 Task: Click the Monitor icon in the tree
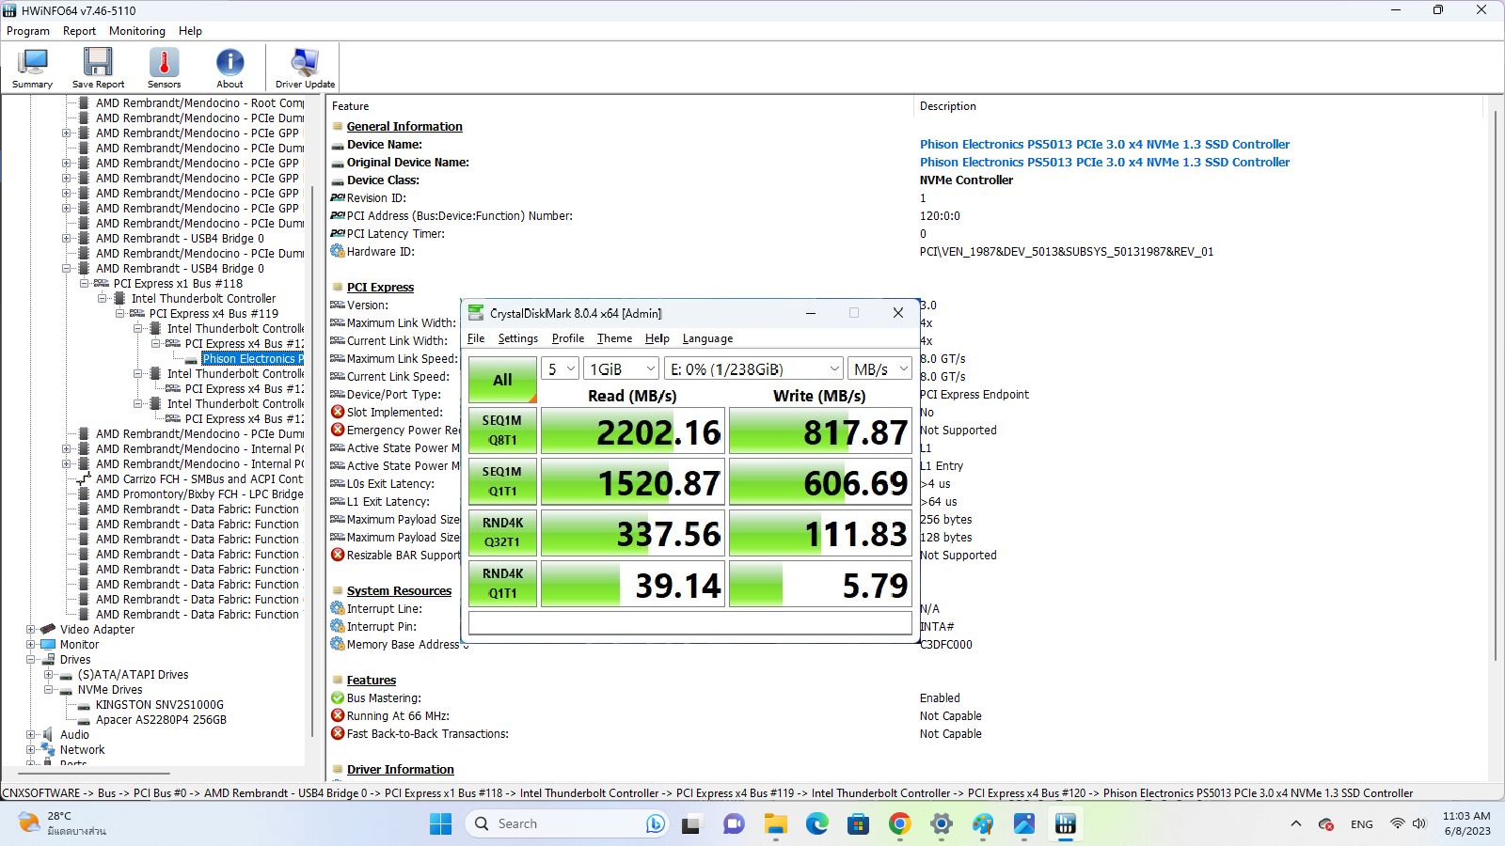pos(48,644)
